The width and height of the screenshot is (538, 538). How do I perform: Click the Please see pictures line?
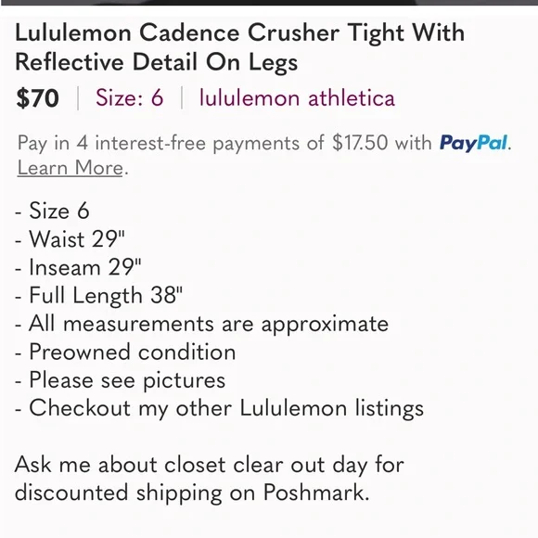(120, 380)
